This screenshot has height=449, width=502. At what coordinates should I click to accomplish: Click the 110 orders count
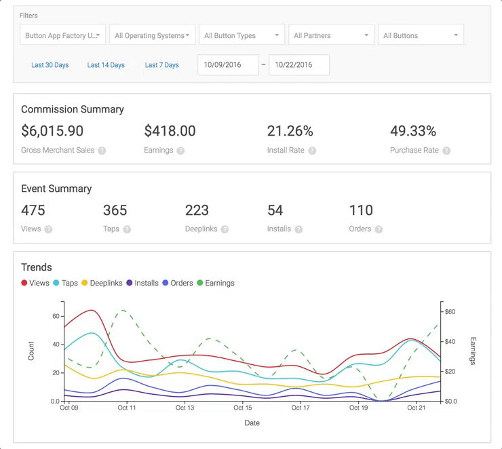click(x=361, y=210)
